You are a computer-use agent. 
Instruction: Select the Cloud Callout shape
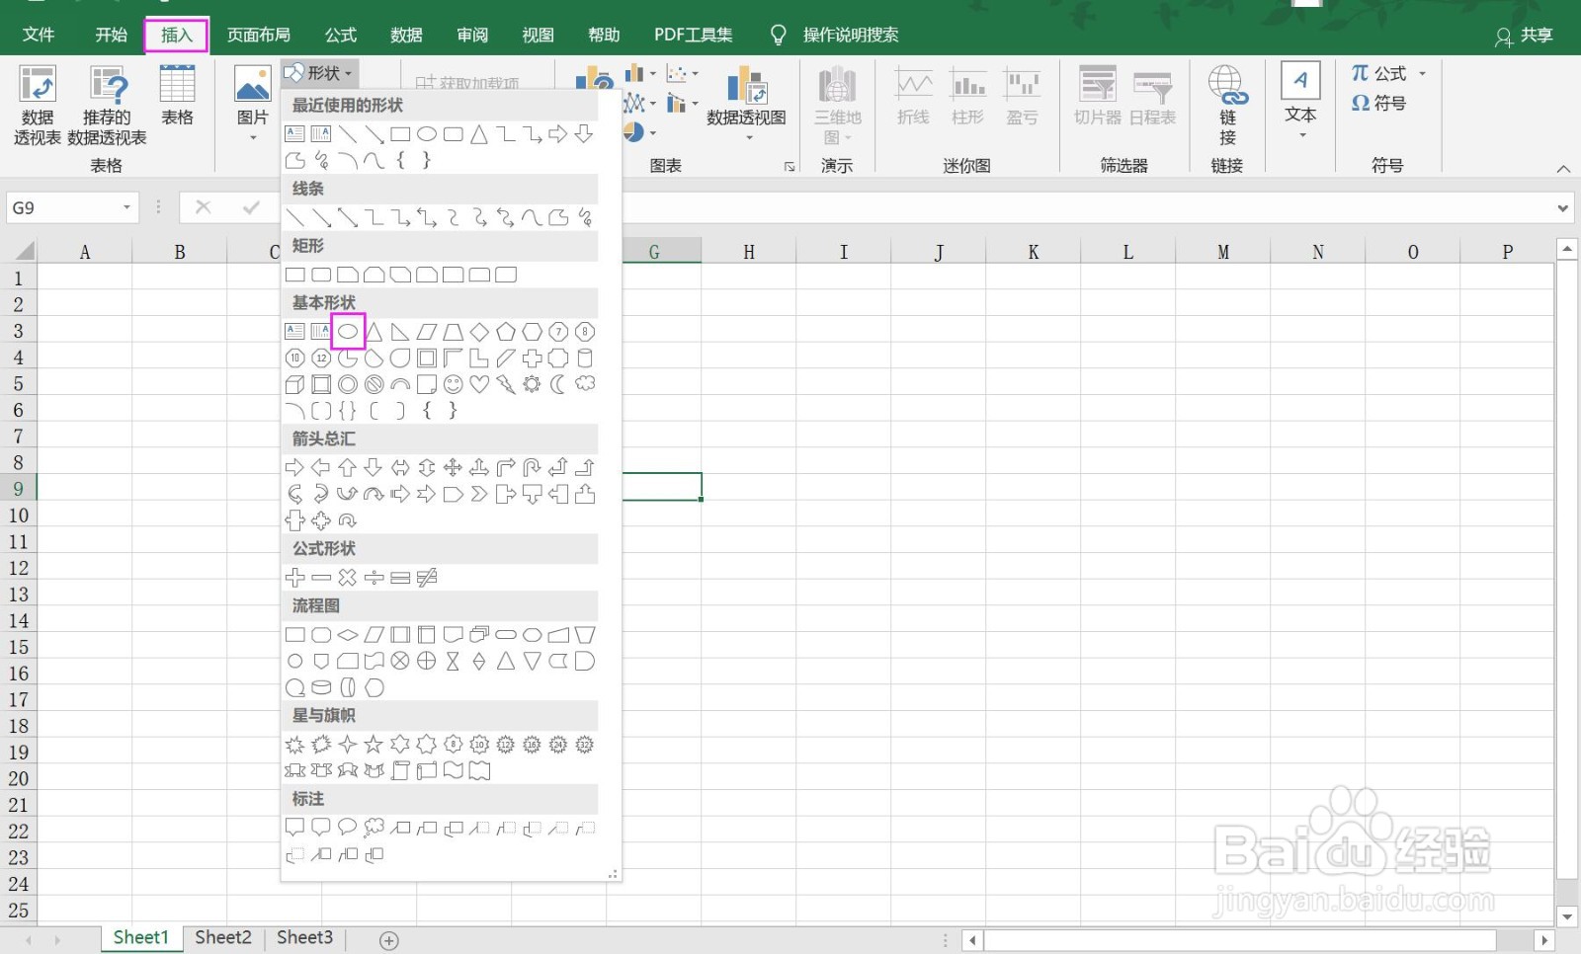[374, 828]
